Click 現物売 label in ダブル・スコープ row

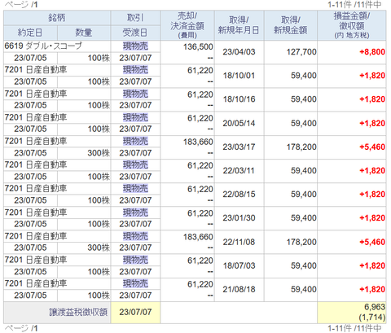[x=135, y=46]
